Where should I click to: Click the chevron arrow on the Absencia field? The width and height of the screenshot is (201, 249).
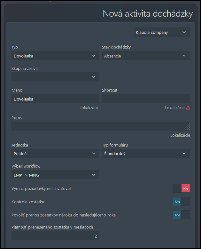click(184, 56)
